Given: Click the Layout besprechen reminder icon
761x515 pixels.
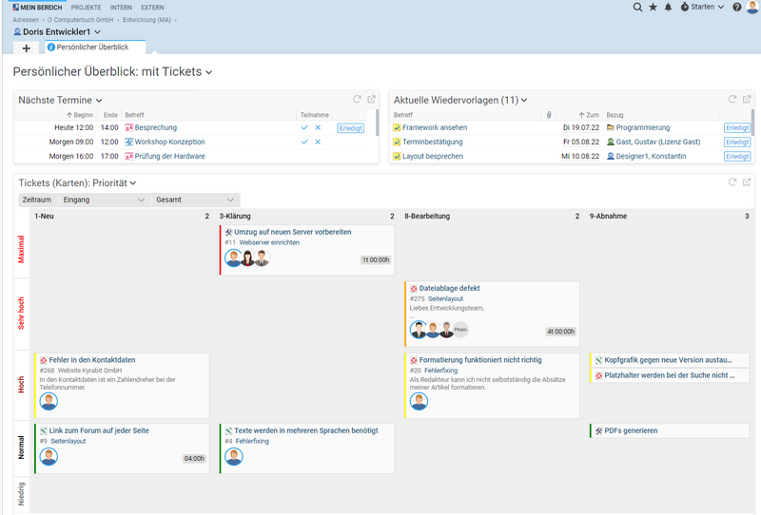Looking at the screenshot, I should (397, 156).
